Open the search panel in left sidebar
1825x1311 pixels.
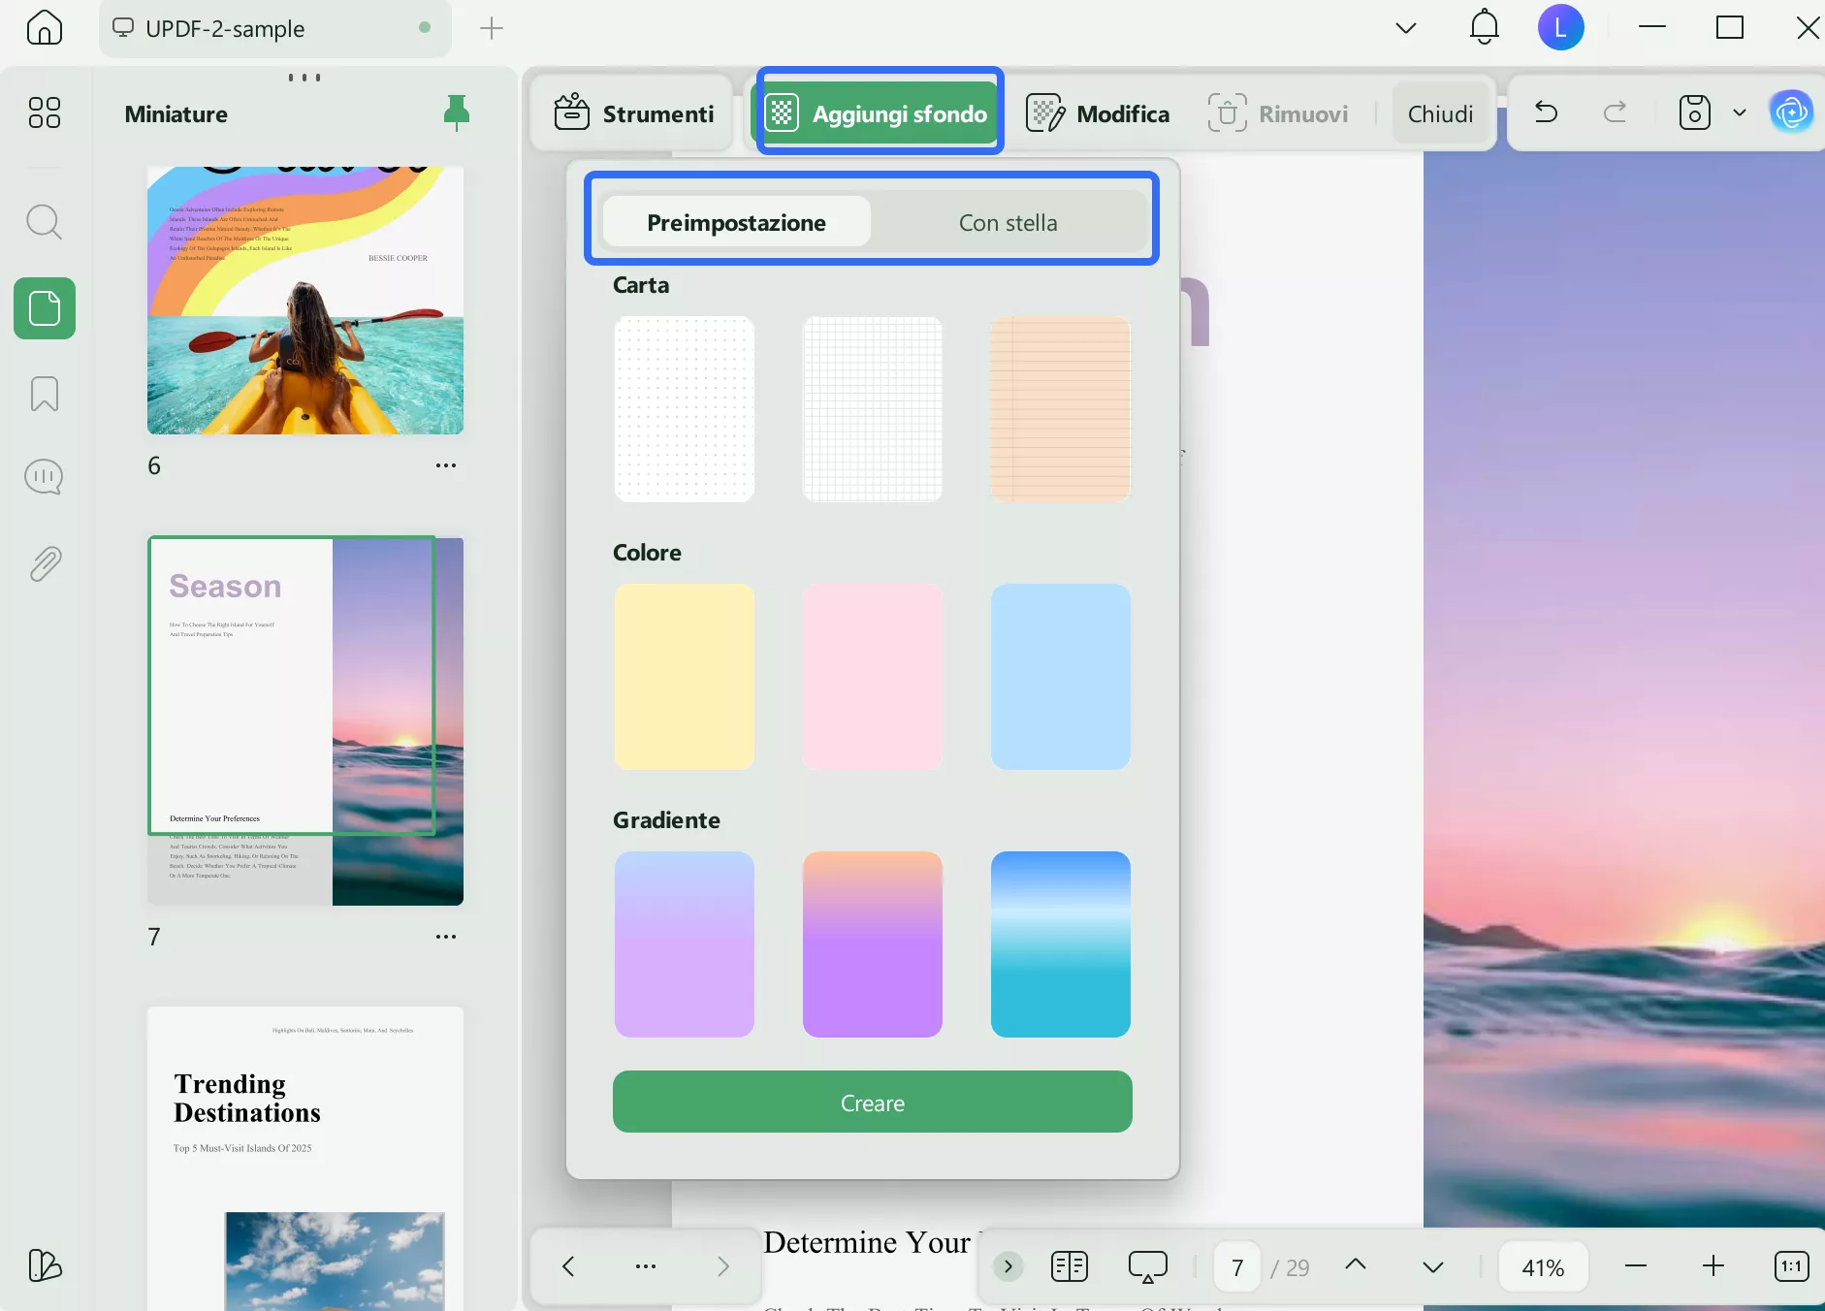point(44,222)
